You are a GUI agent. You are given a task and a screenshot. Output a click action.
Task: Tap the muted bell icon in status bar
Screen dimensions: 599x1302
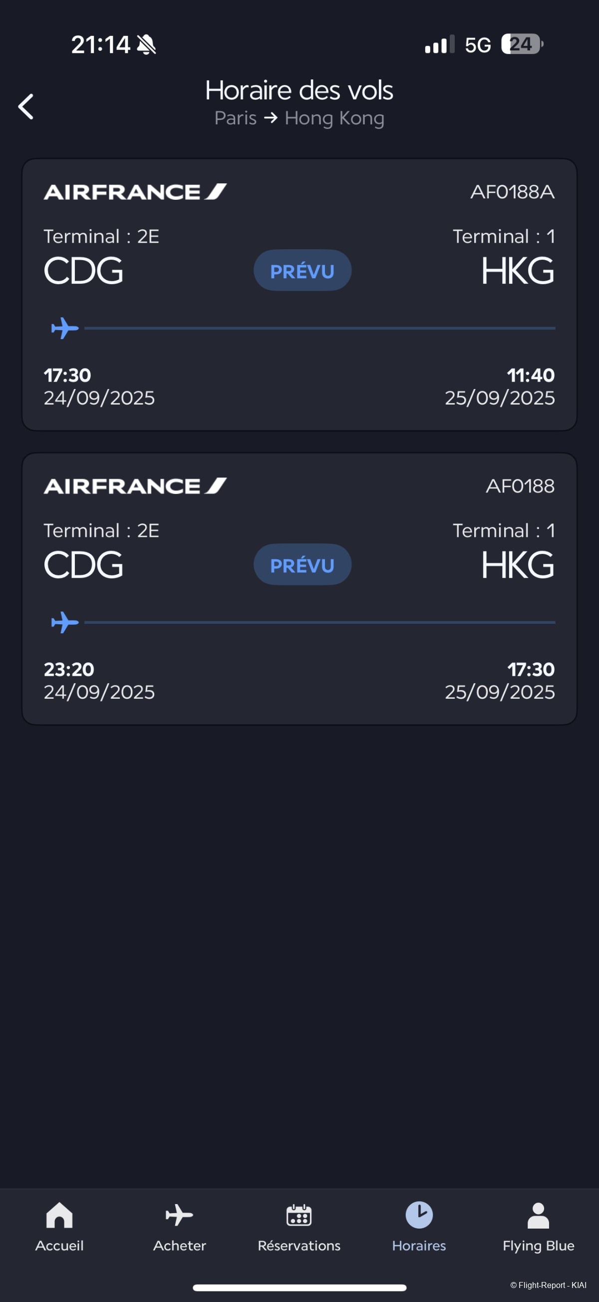(x=146, y=44)
